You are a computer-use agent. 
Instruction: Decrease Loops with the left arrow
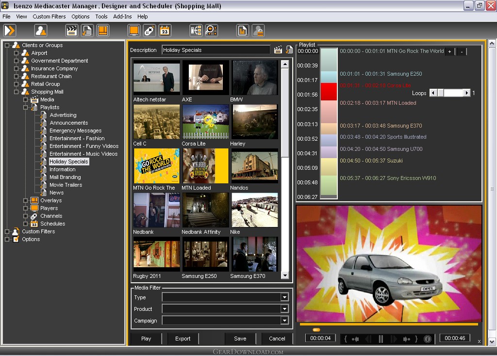433,93
